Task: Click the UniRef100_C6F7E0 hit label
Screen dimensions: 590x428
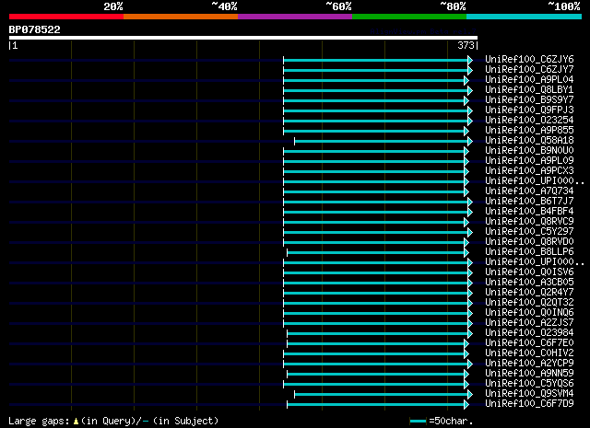Action: [529, 343]
